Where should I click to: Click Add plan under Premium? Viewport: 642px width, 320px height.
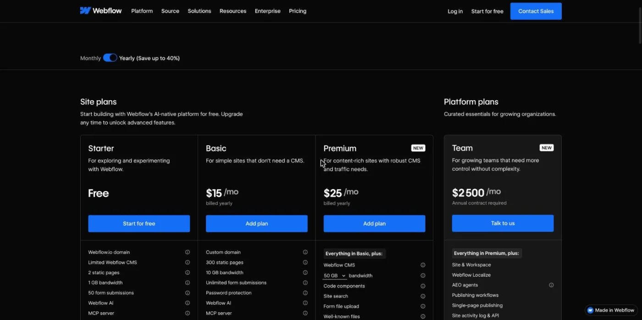tap(374, 223)
